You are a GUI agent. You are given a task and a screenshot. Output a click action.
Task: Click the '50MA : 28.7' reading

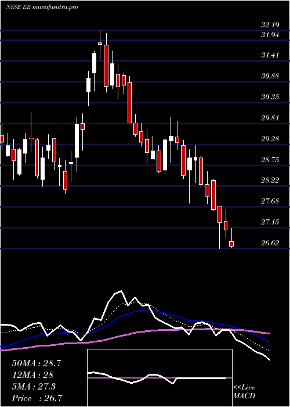tap(37, 363)
